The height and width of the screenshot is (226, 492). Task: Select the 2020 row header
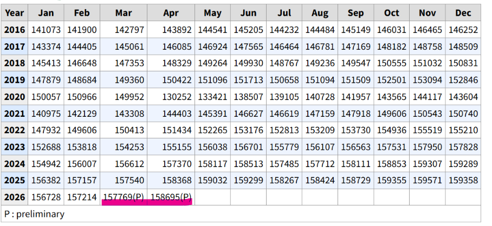pos(15,97)
